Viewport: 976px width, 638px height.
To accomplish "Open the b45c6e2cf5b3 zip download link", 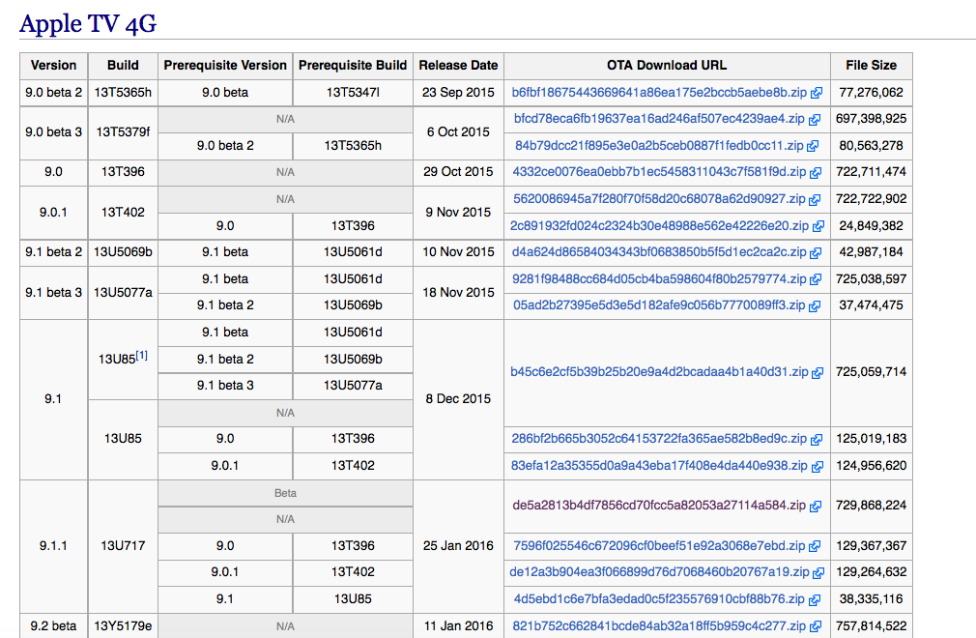I will click(659, 371).
